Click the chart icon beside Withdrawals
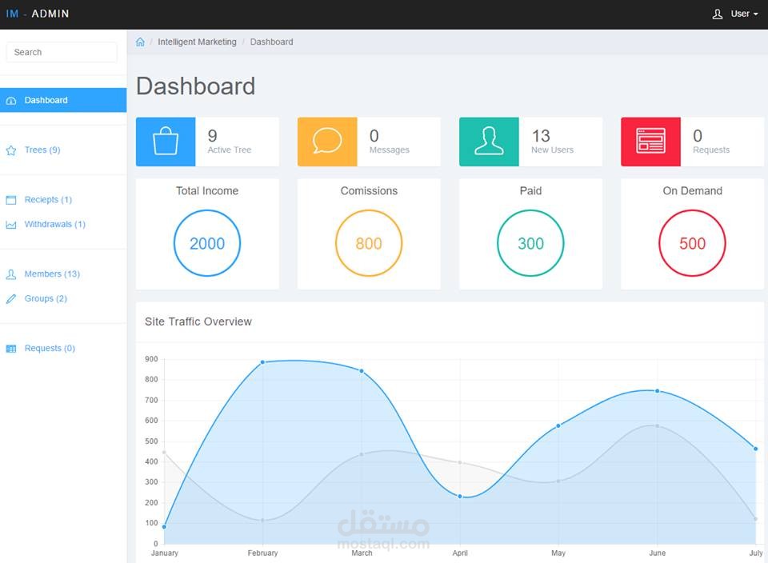 pos(10,225)
